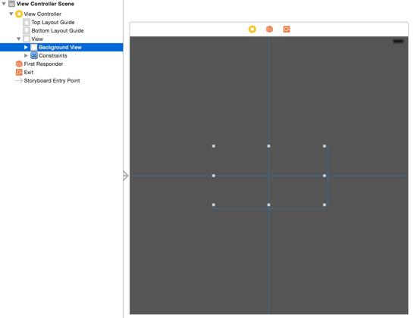This screenshot has height=318, width=417.
Task: Collapse the View Controller disclosure triangle
Action: [x=11, y=14]
